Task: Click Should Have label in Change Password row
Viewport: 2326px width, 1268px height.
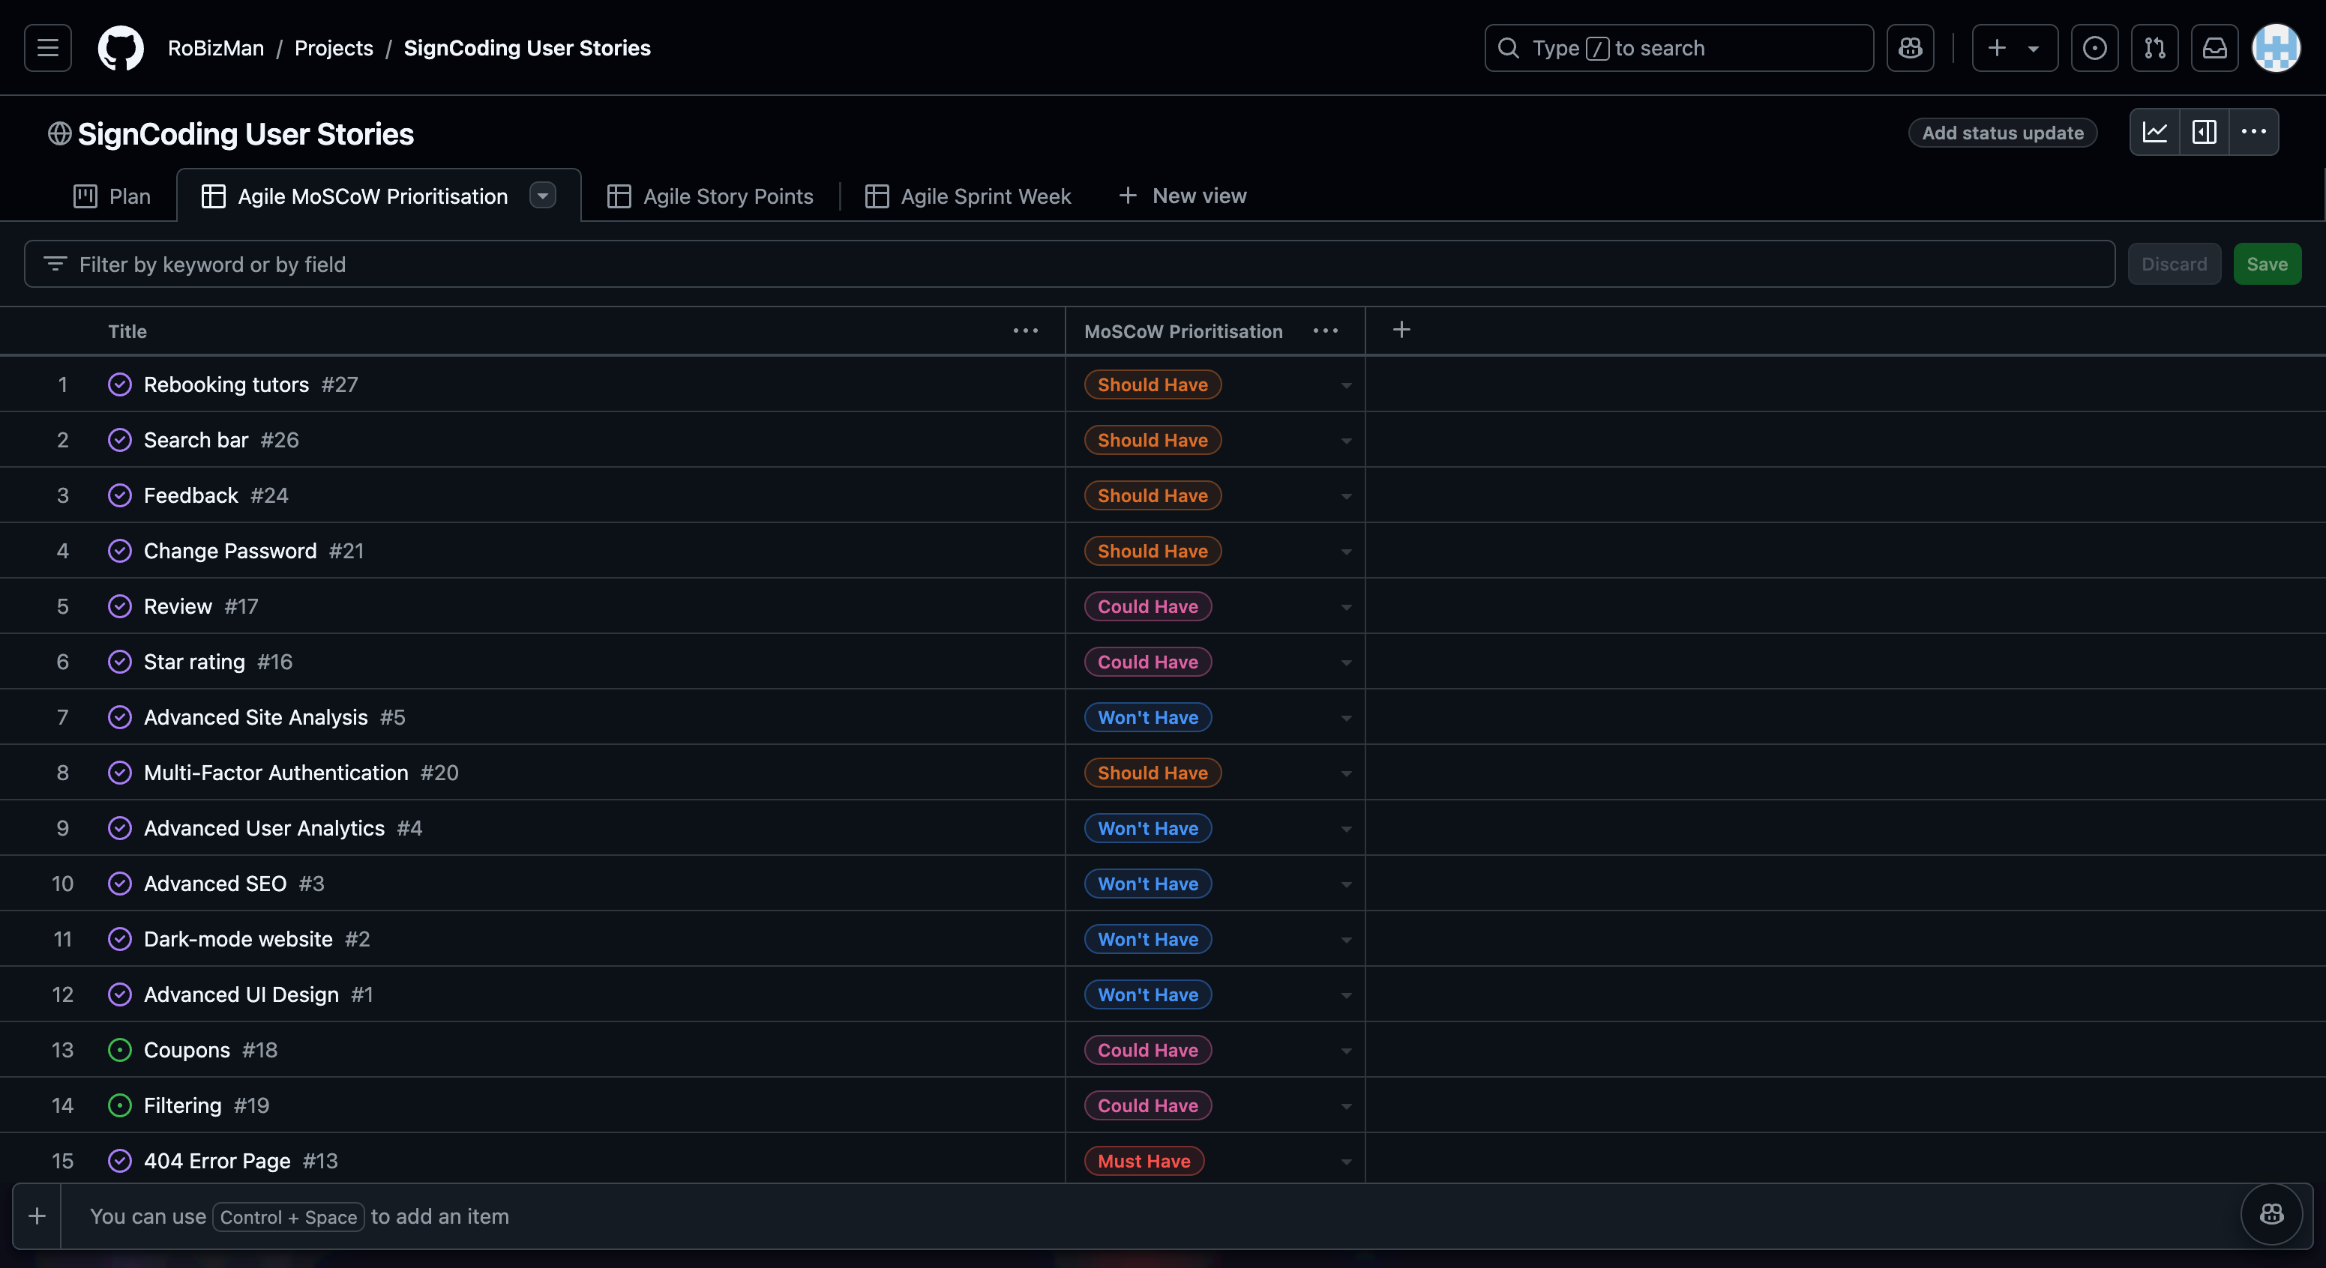Action: [x=1153, y=551]
